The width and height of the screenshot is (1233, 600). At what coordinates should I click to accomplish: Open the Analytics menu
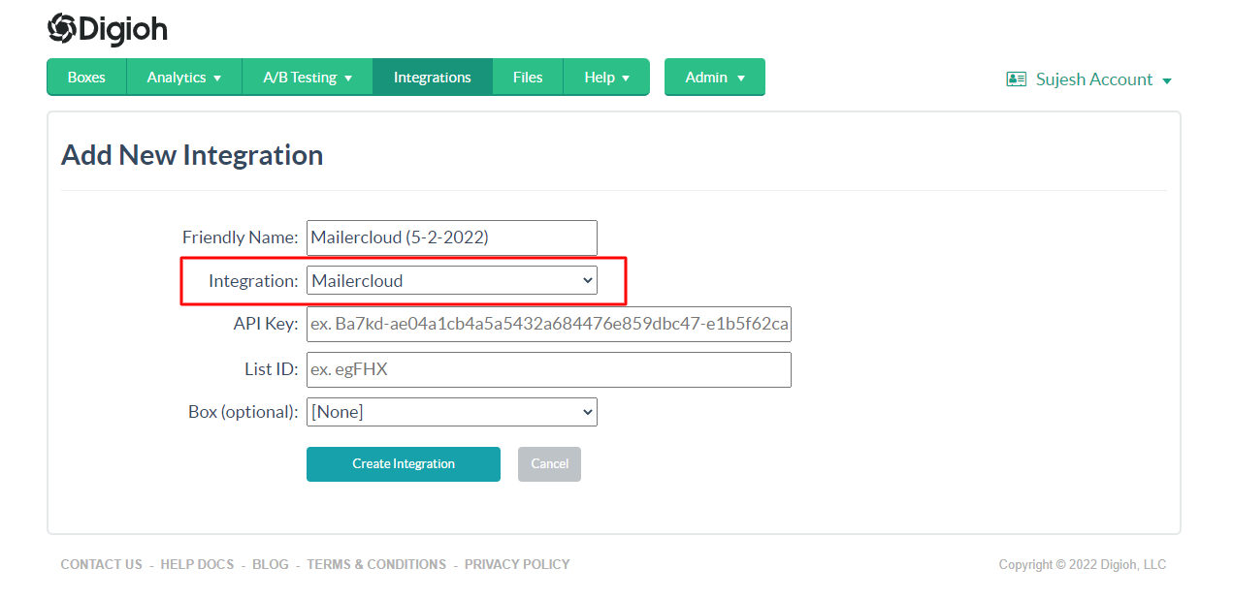[184, 78]
